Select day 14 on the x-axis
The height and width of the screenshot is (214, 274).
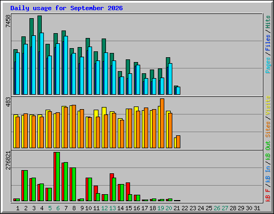tap(120, 208)
